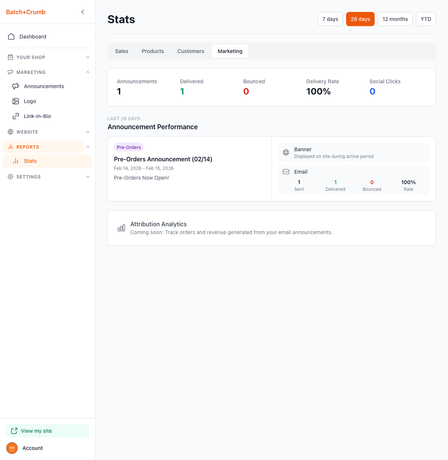The height and width of the screenshot is (460, 448).
Task: Switch time range to 12 months
Action: tap(395, 19)
